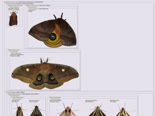Viewport: 155px width, 116px height.
Task: Open the Subtribe Dilophonotina link
Action: [18, 97]
